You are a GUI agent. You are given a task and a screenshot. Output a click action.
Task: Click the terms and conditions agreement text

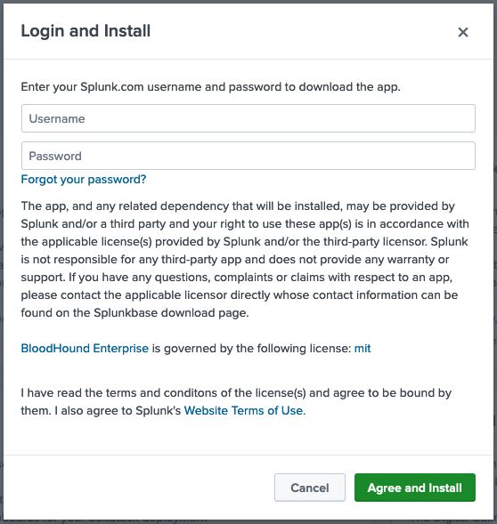click(x=236, y=401)
